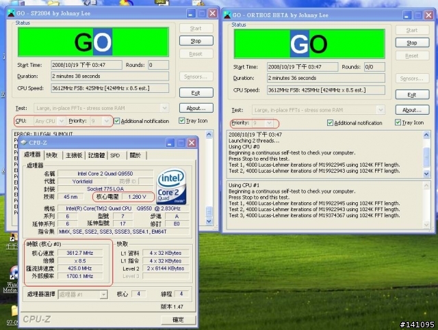Open the Priority dropdown in ORTHOS

pos(269,123)
